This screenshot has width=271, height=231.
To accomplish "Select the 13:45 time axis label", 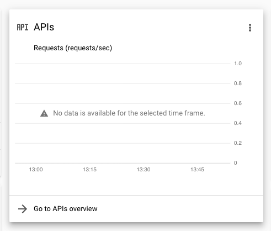I will tap(197, 170).
